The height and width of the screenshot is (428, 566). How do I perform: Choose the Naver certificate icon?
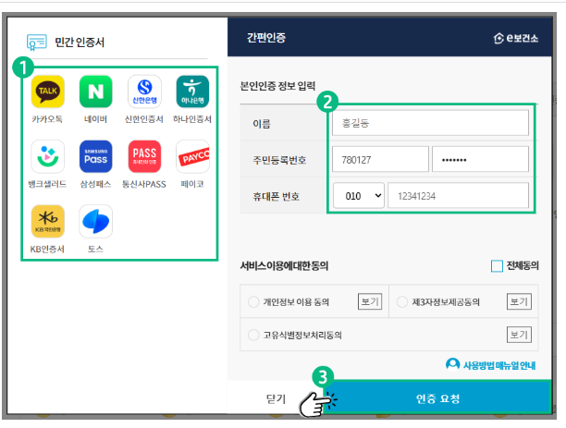pos(95,92)
